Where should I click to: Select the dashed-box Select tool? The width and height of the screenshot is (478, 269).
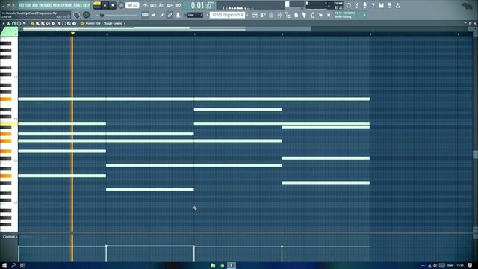tap(63, 23)
